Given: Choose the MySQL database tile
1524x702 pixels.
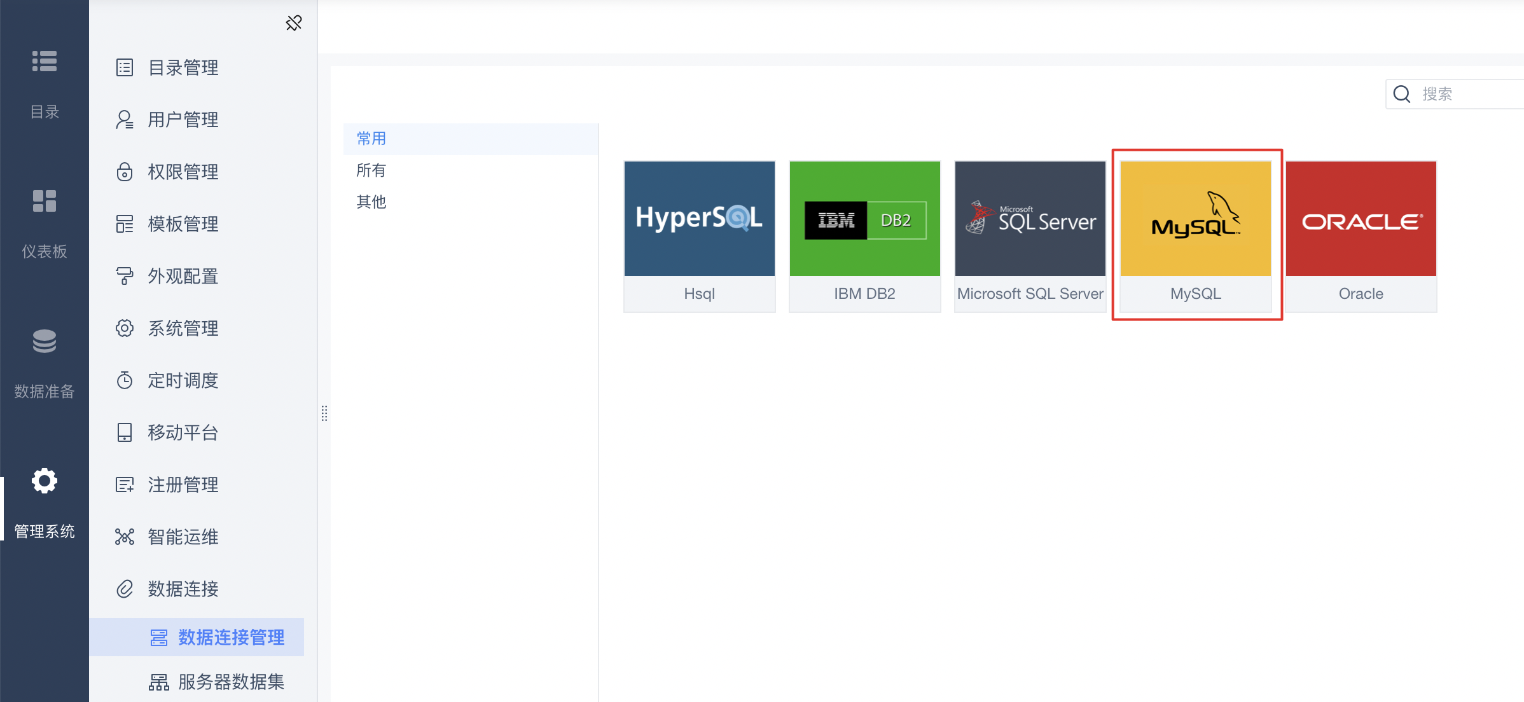Looking at the screenshot, I should [1196, 237].
